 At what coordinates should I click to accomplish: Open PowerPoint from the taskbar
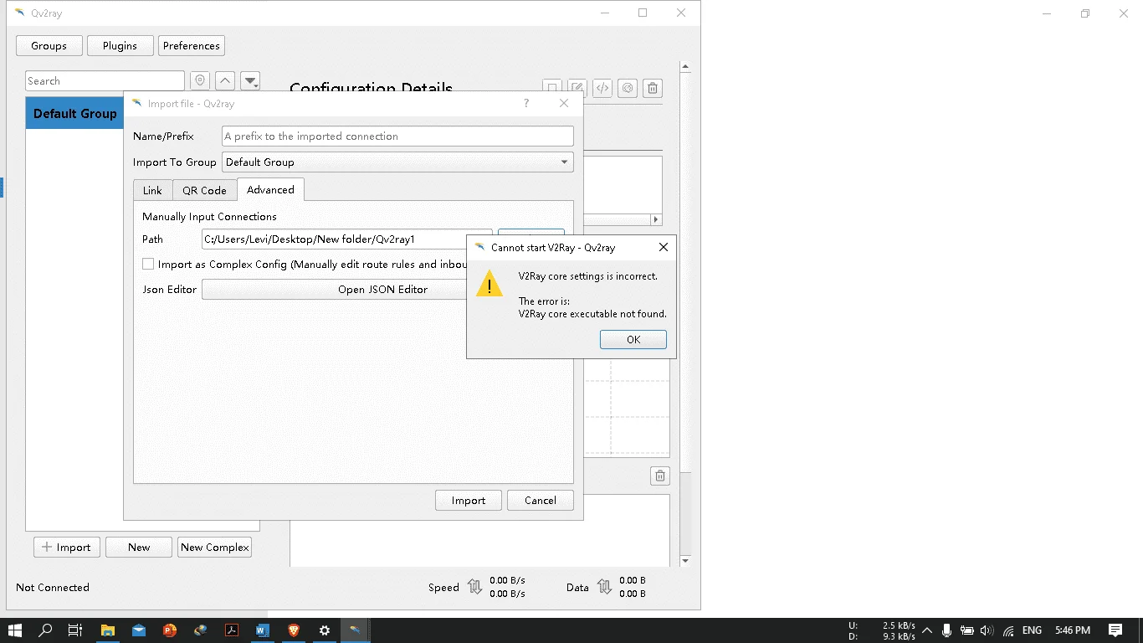[170, 630]
